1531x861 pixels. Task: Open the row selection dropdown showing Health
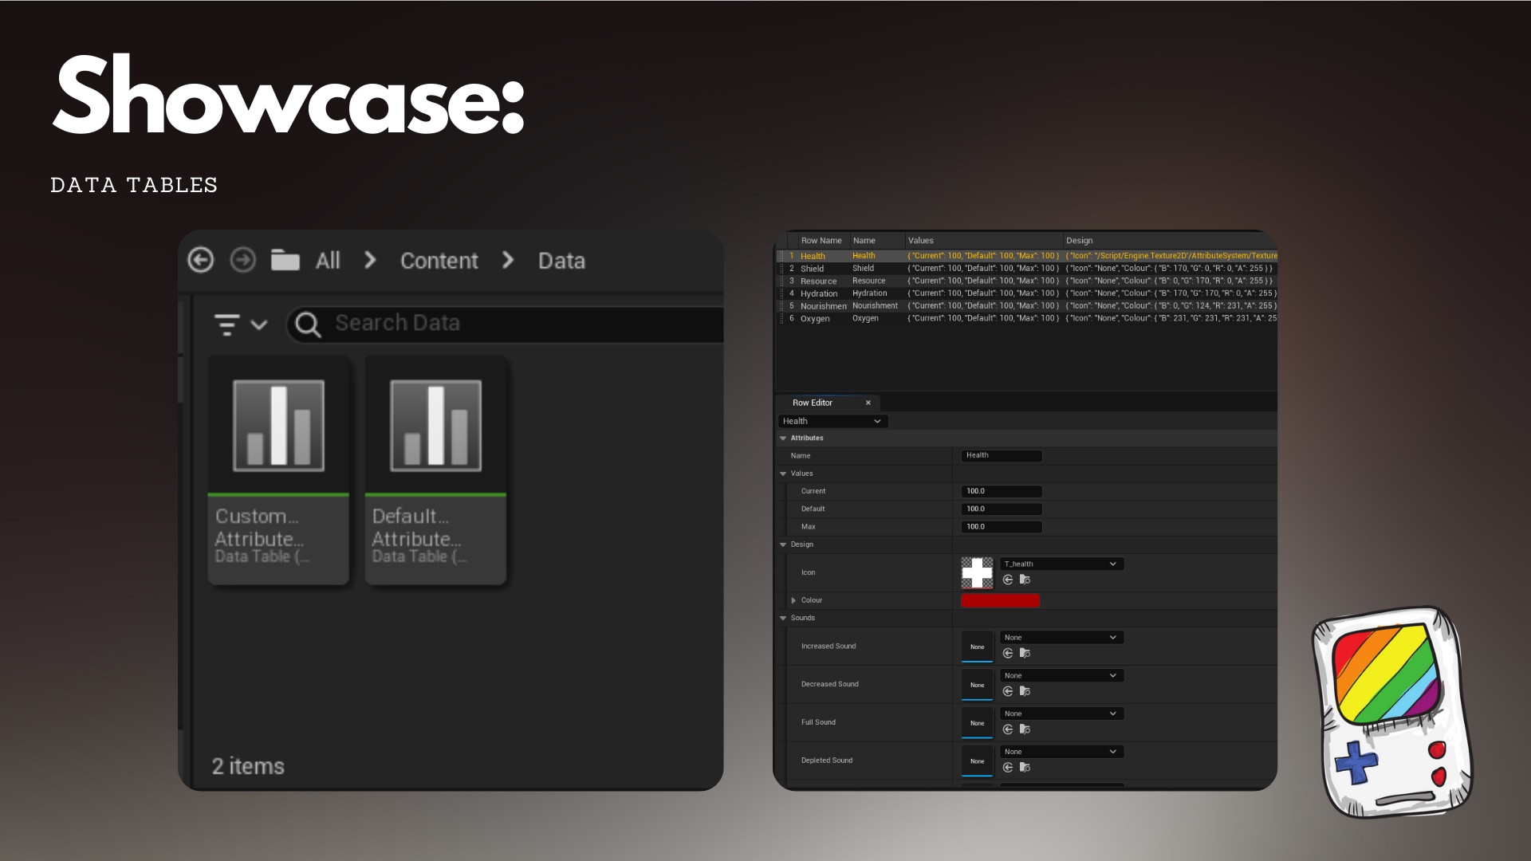pos(832,421)
